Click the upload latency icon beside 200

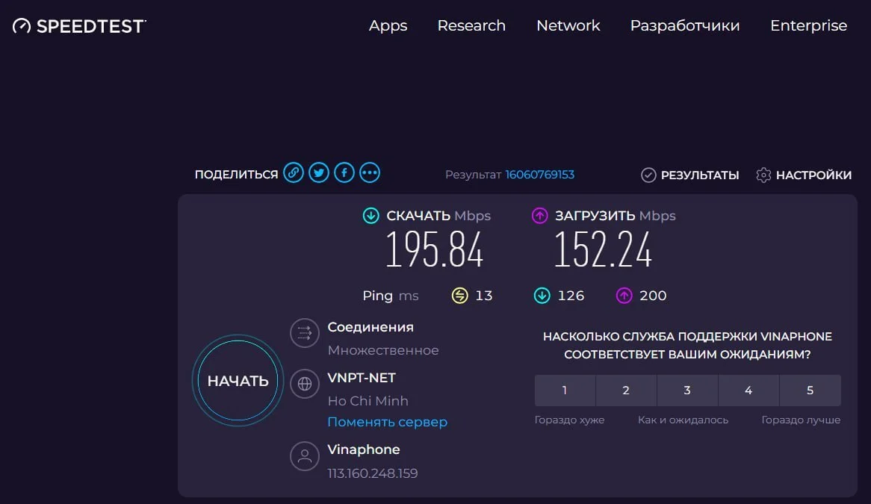pyautogui.click(x=624, y=295)
